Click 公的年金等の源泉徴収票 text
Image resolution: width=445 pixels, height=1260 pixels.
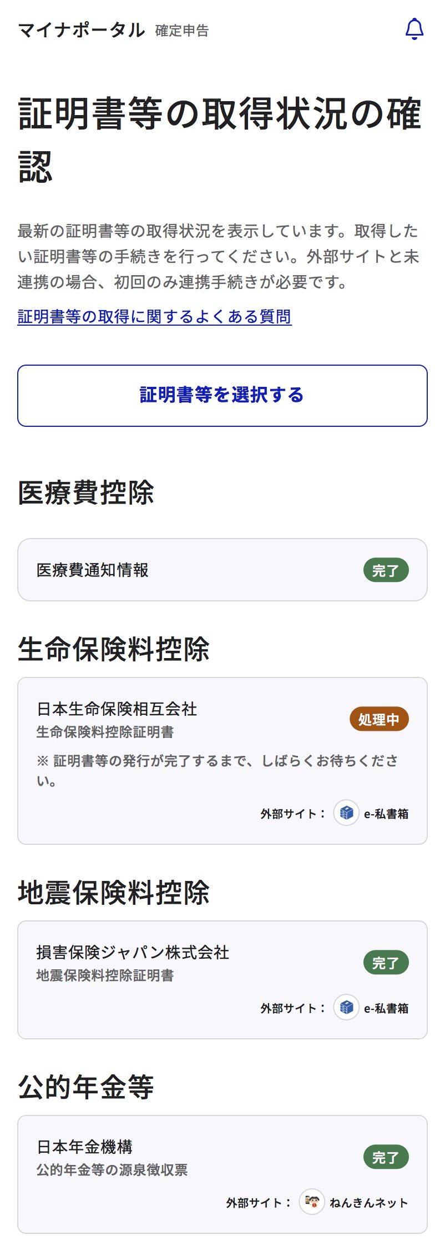click(112, 1170)
